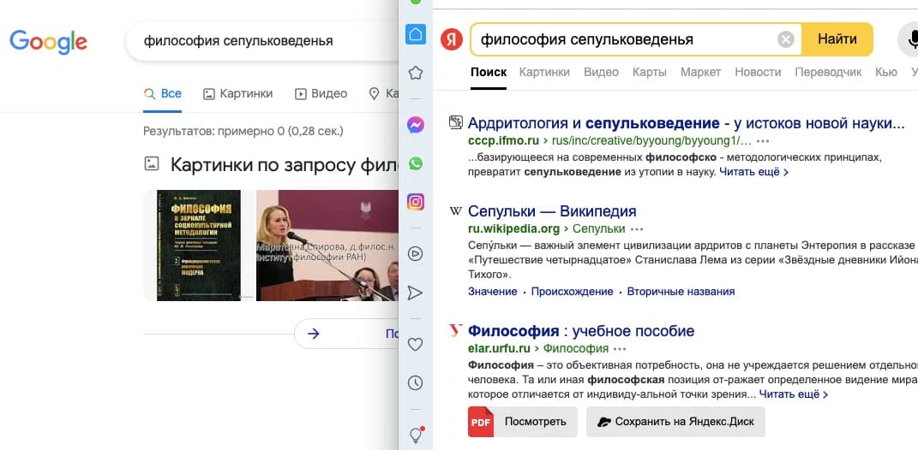Start Yandex voice search microphone
Viewport: 918px width, 450px height.
pos(911,39)
